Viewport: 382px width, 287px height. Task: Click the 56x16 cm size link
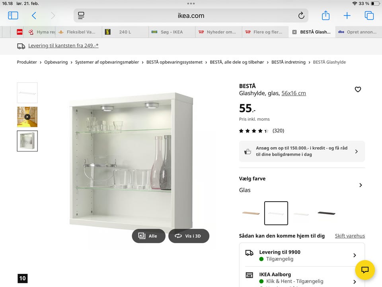pyautogui.click(x=294, y=93)
